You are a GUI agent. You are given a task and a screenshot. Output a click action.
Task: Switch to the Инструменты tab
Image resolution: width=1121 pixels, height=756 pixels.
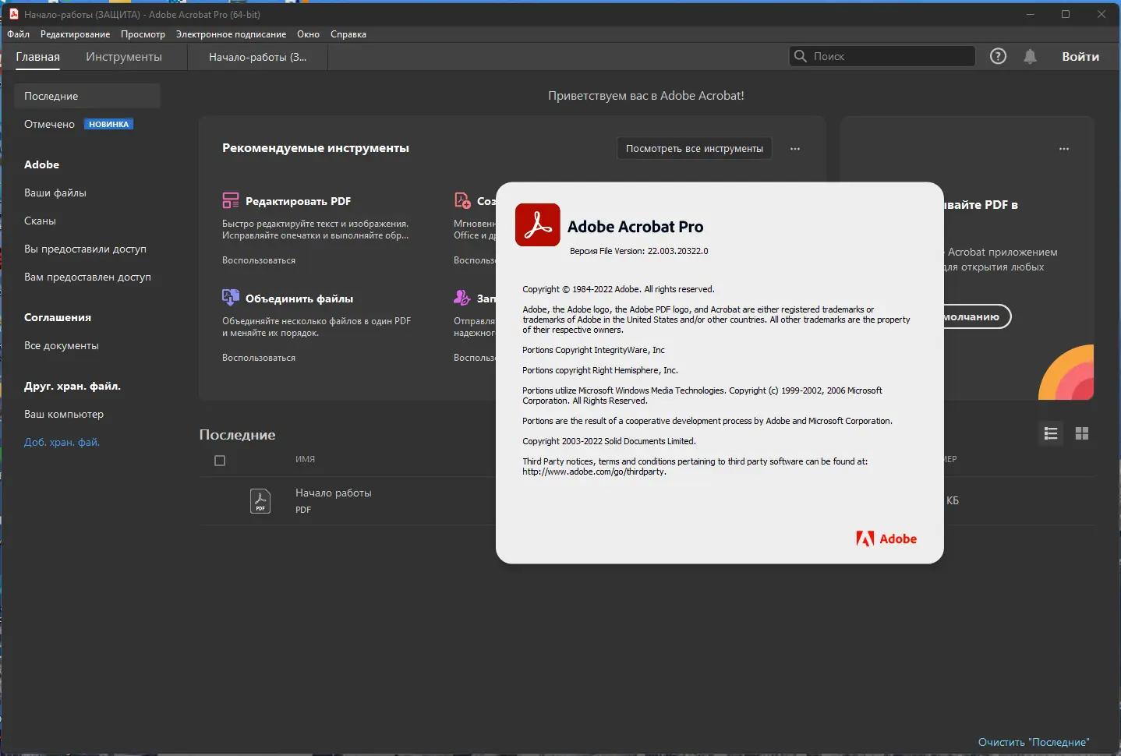[124, 57]
